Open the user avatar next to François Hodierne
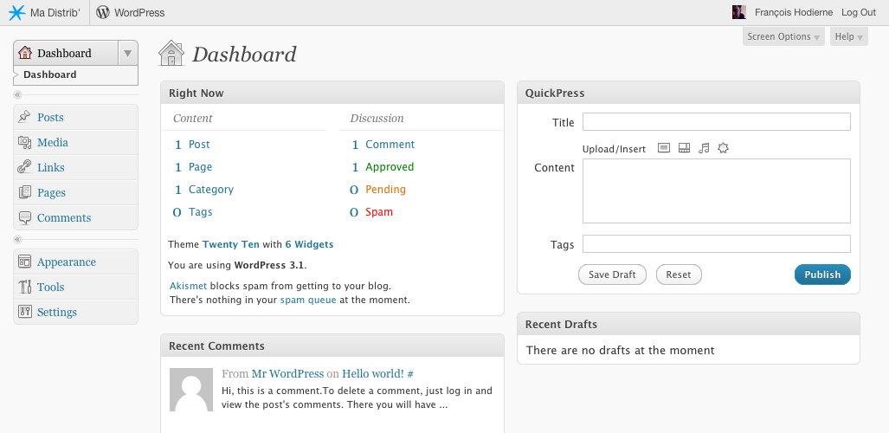 pos(738,12)
